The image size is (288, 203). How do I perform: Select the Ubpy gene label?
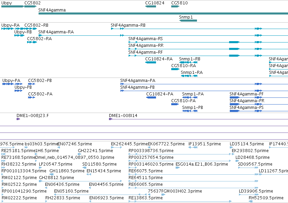7,3
